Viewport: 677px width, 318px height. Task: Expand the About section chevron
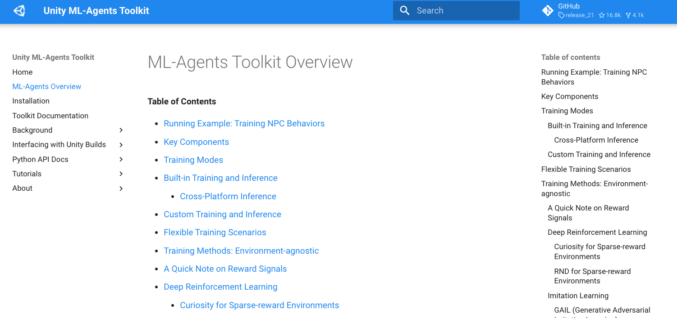121,188
